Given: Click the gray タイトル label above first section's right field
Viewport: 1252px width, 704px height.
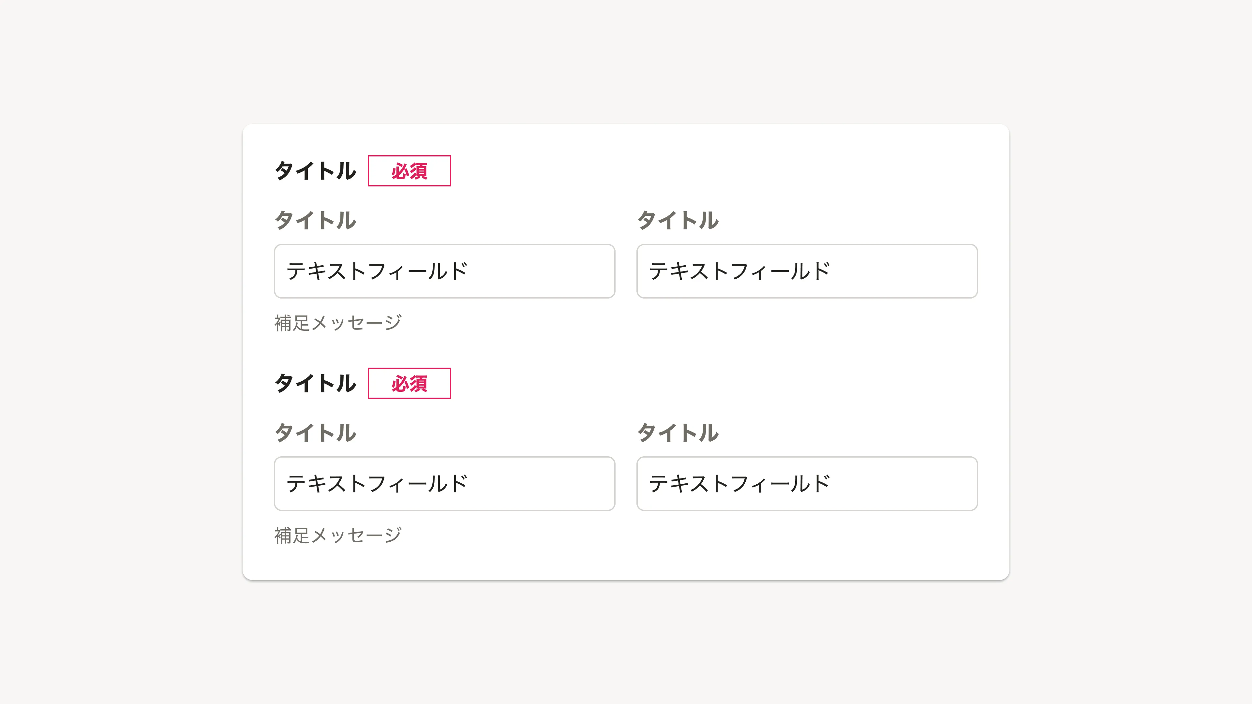Looking at the screenshot, I should point(678,220).
